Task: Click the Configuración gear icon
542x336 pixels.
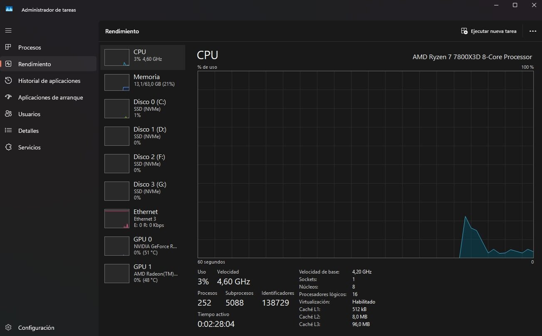Action: coord(8,327)
